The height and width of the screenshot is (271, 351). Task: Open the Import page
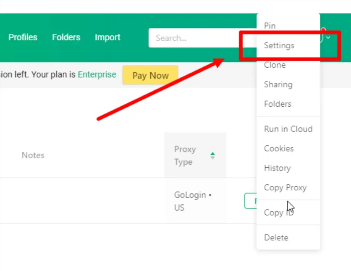[107, 37]
